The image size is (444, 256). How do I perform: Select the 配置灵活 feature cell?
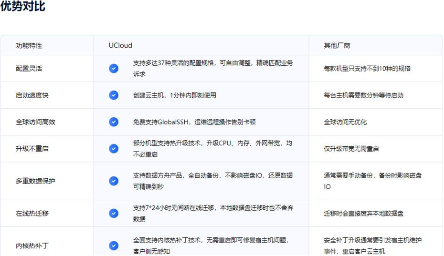tap(47, 69)
